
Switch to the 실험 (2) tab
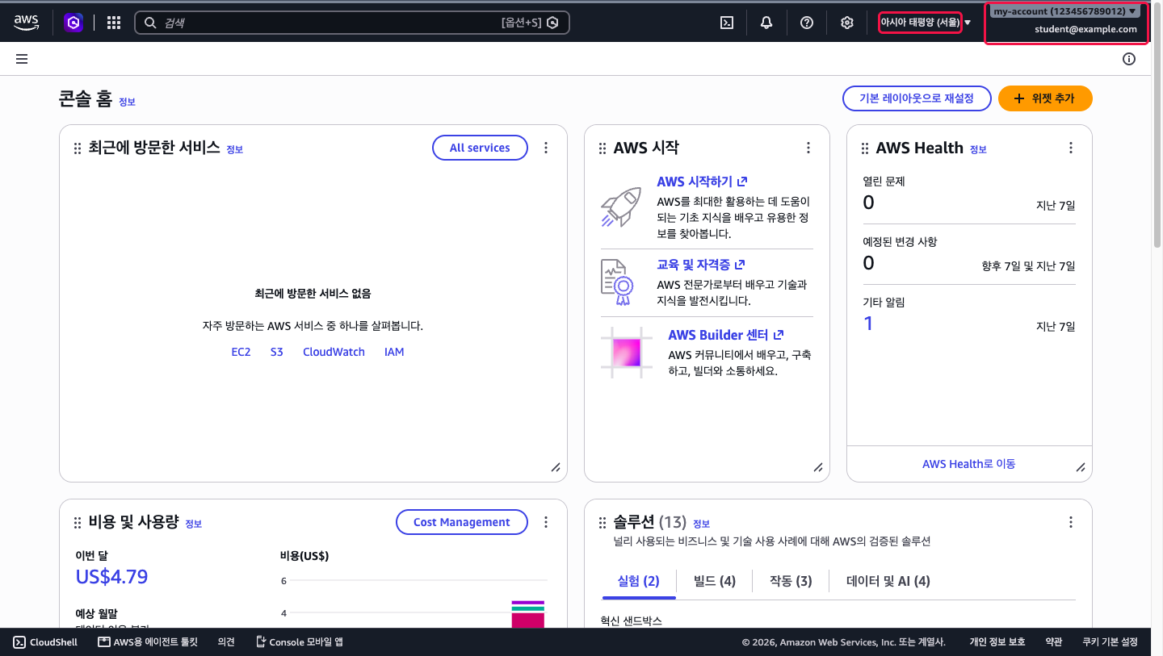coord(638,581)
